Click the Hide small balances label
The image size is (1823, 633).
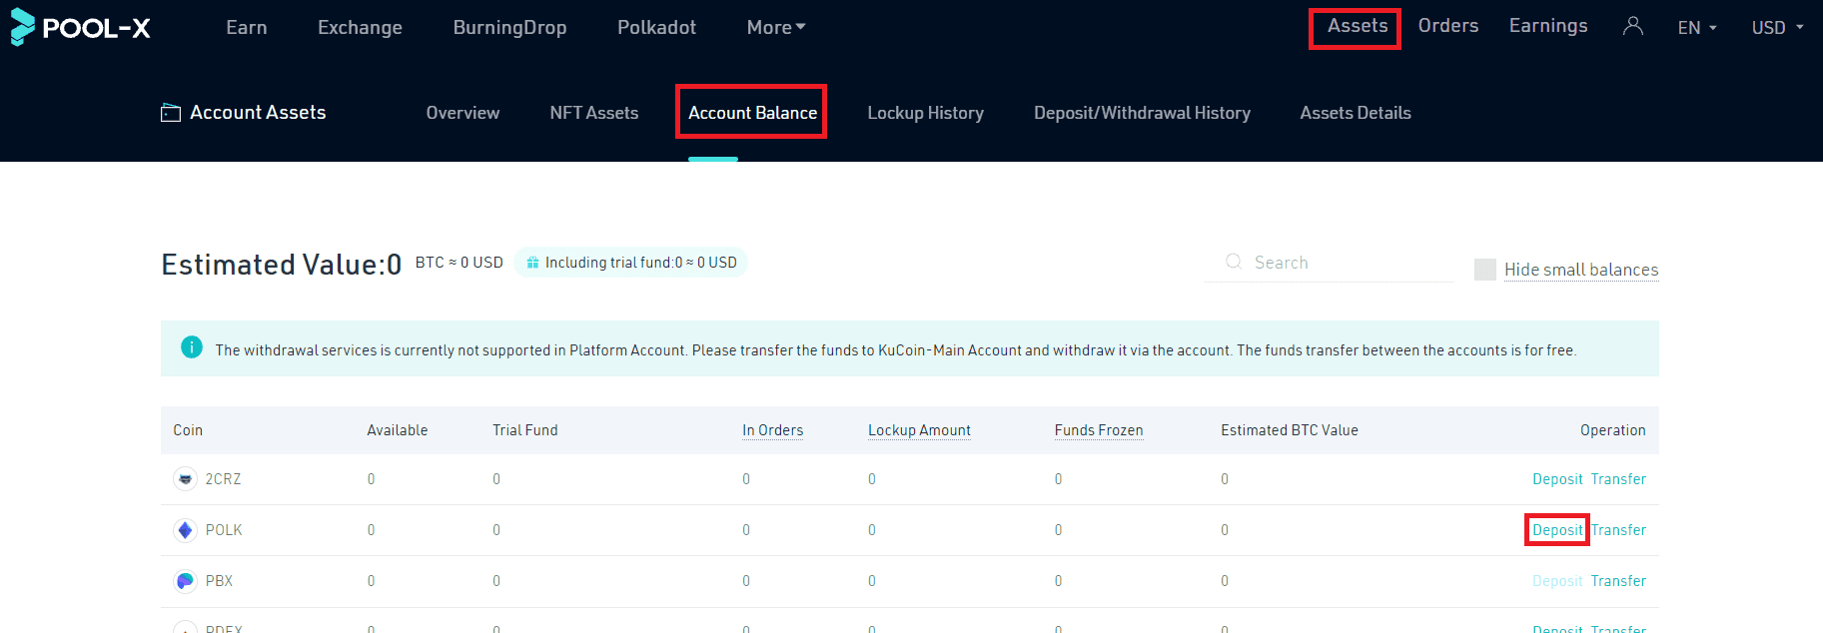point(1581,270)
